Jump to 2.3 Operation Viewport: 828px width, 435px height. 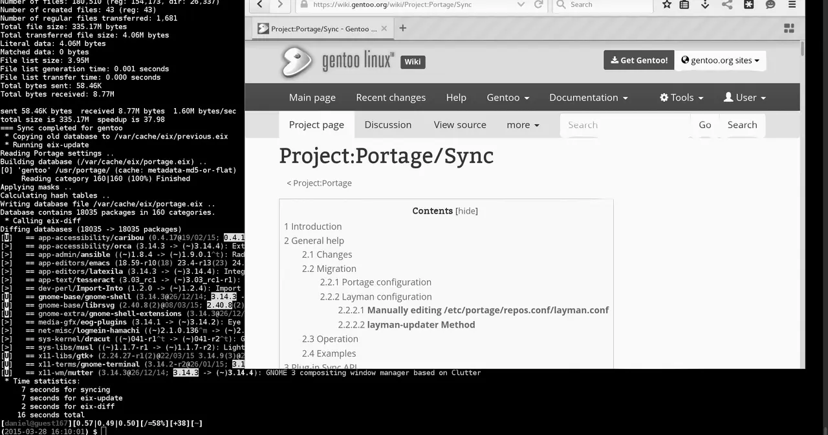click(330, 339)
